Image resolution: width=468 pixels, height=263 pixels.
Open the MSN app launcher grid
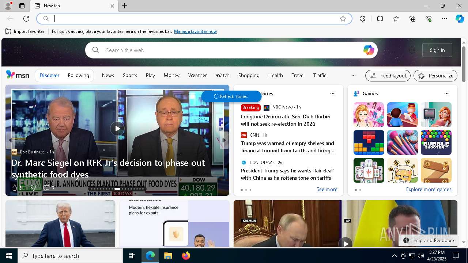point(18,50)
